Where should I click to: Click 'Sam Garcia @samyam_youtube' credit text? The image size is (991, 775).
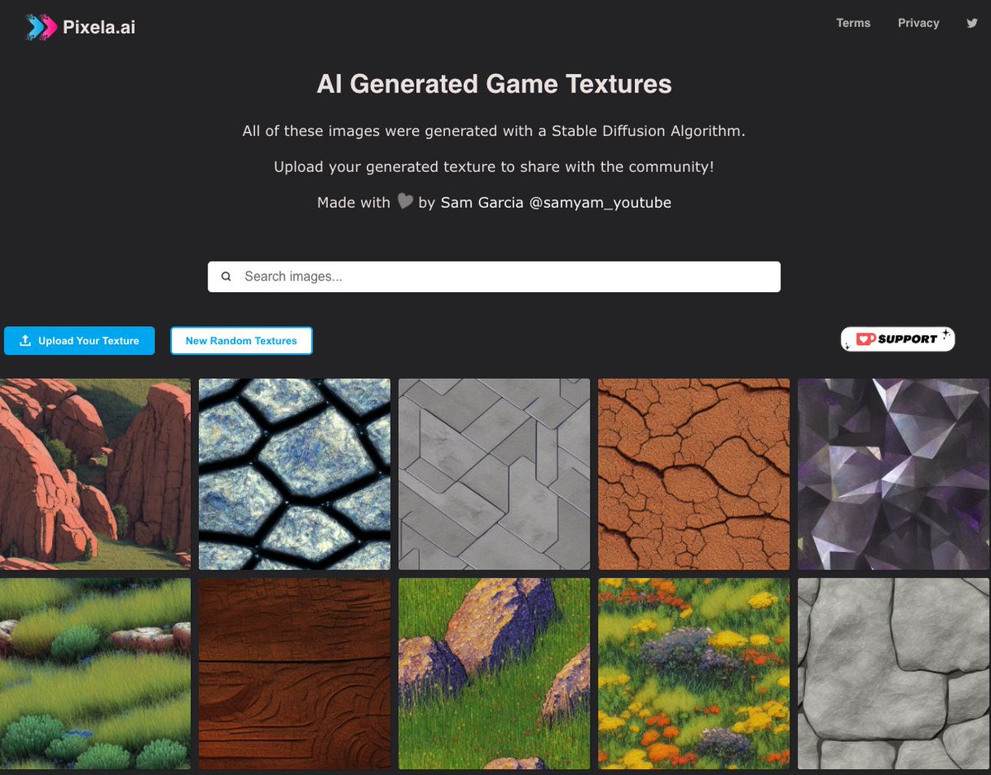(556, 202)
